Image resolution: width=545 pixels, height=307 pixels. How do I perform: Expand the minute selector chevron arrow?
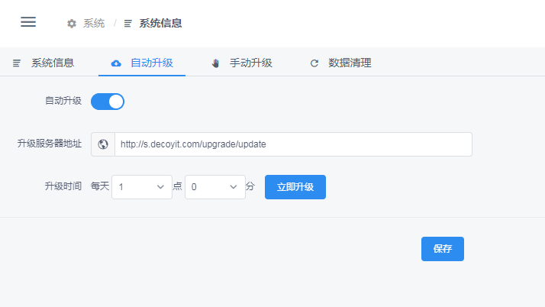point(234,187)
